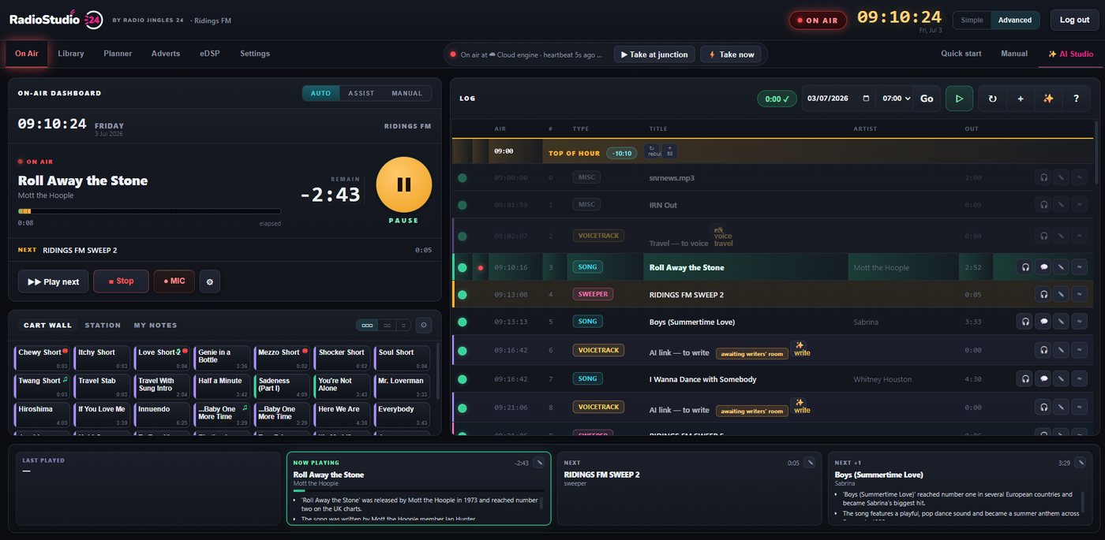Open the comment icon on Roll Away the Stone row
Image resolution: width=1105 pixels, height=540 pixels.
(x=1043, y=267)
